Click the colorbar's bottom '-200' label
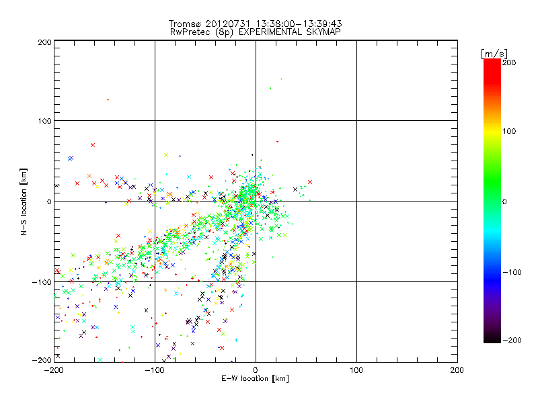 click(x=512, y=340)
